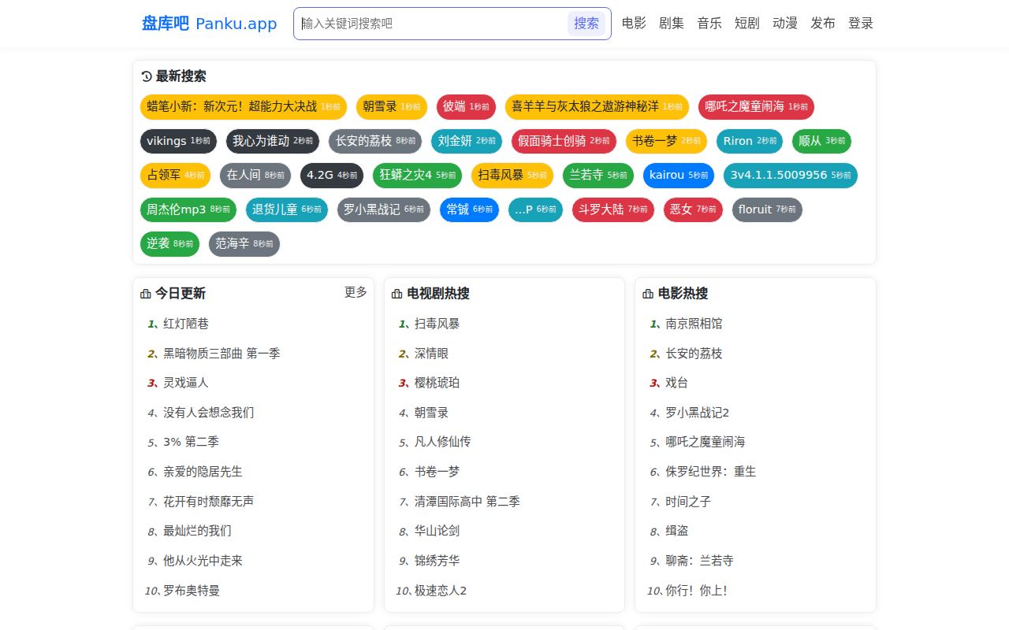Open 凡人修仙传 in TV hot list
Screen dimensions: 1009x630
tap(443, 442)
